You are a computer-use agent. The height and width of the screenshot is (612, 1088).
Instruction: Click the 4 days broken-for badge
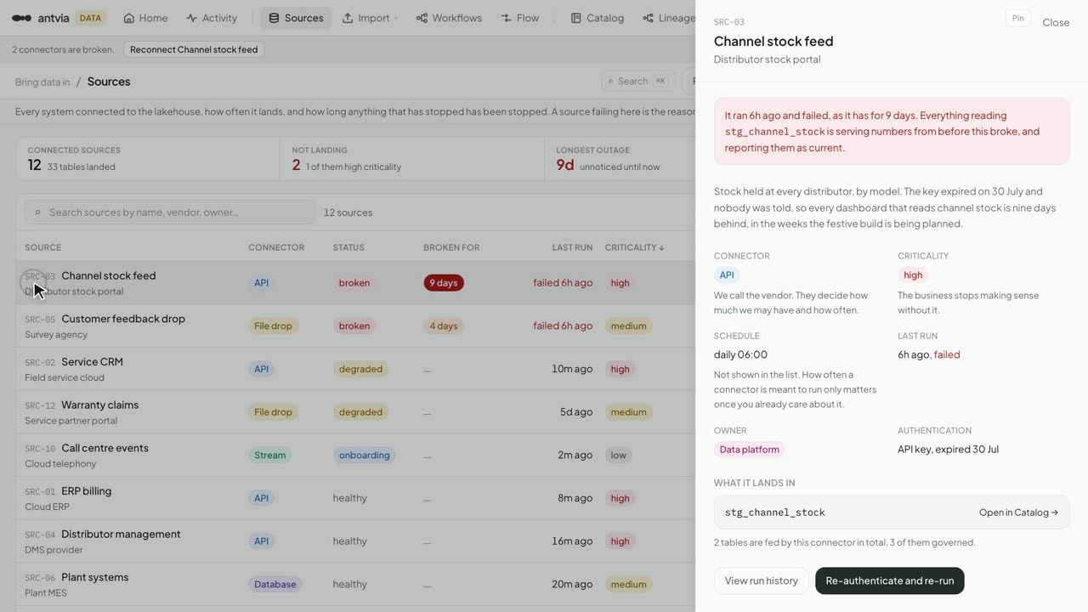click(x=444, y=326)
